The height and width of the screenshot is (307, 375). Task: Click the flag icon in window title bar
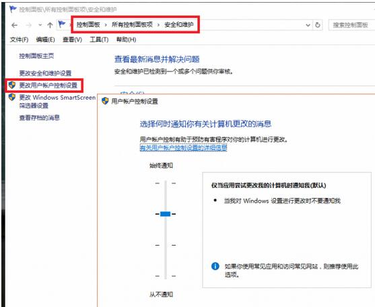coord(13,9)
